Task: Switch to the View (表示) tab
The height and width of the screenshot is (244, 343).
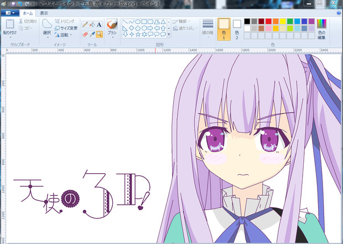Action: click(44, 13)
